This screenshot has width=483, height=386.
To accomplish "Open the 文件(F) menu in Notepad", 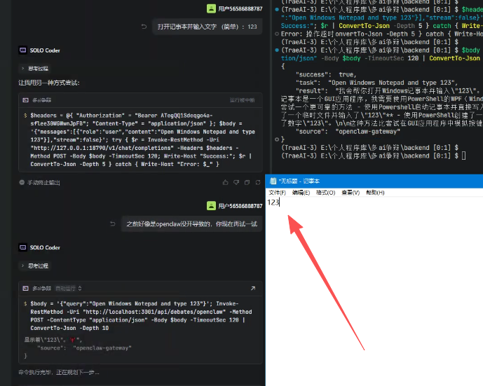I will [277, 193].
